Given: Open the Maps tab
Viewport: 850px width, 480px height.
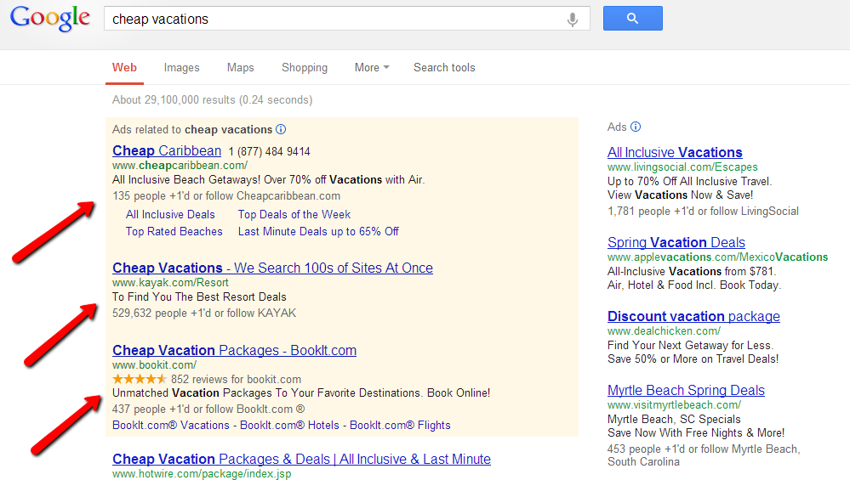Looking at the screenshot, I should tap(241, 68).
